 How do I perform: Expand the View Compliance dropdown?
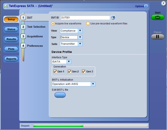[x=80, y=31]
